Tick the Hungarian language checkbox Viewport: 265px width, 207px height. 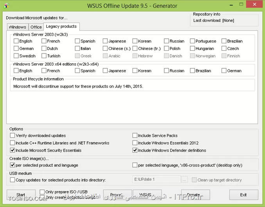(192, 48)
